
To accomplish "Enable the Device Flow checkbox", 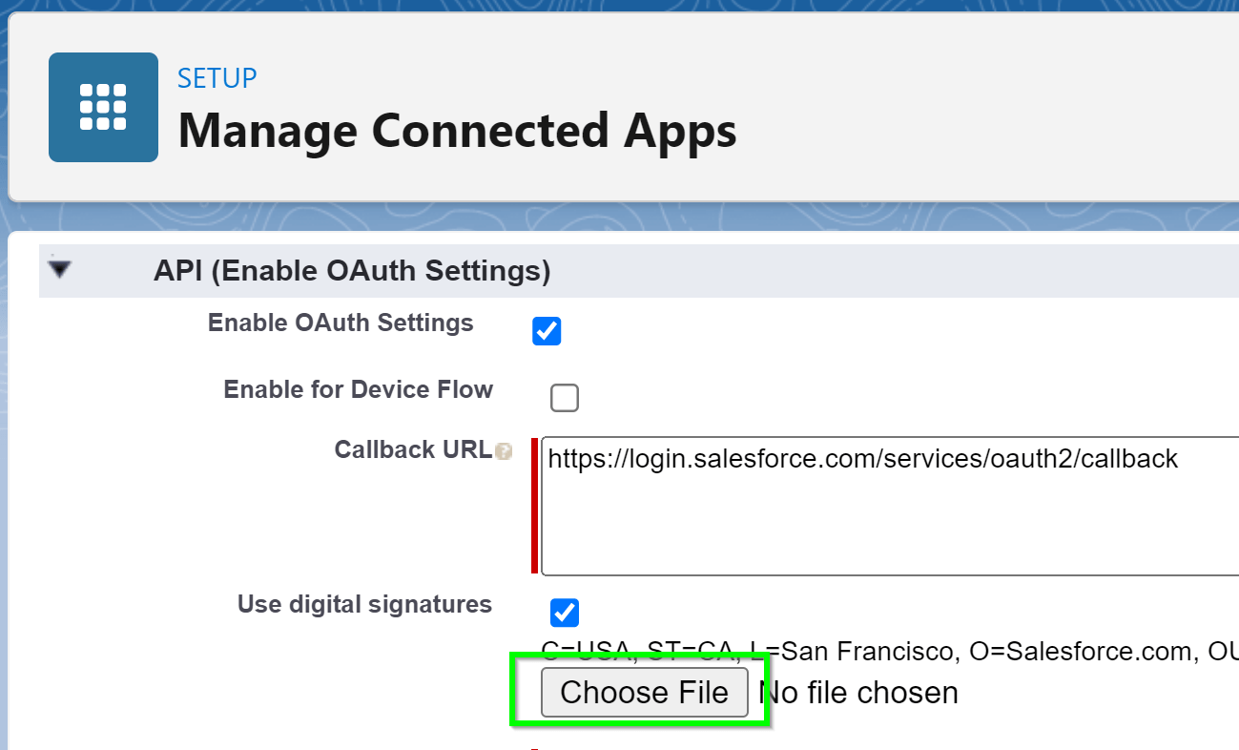I will pyautogui.click(x=565, y=398).
